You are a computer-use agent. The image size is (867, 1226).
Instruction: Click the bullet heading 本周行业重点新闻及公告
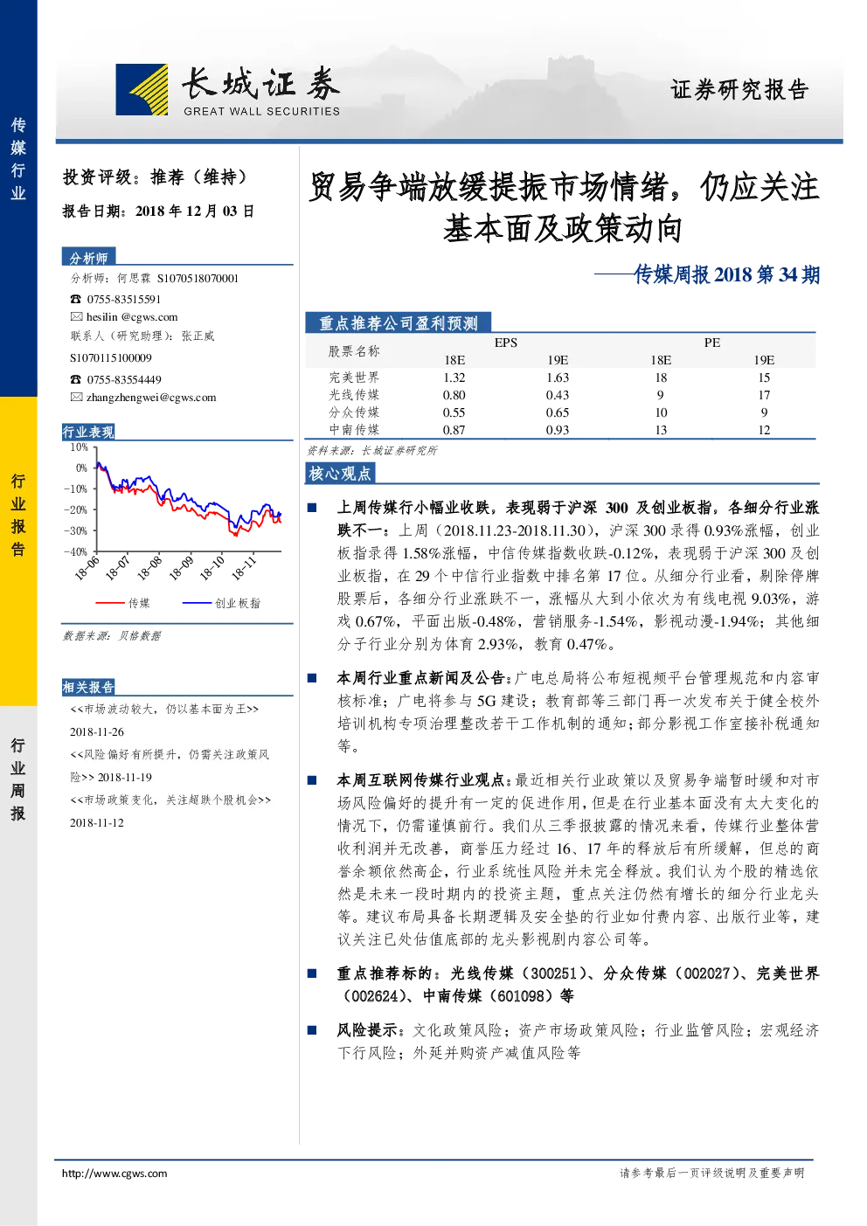[421, 678]
